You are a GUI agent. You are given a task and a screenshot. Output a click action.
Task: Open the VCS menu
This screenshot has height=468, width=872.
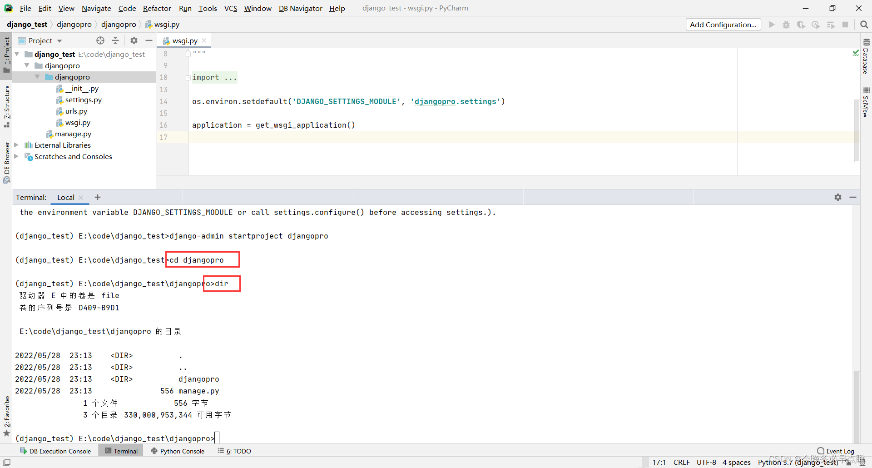pyautogui.click(x=231, y=8)
